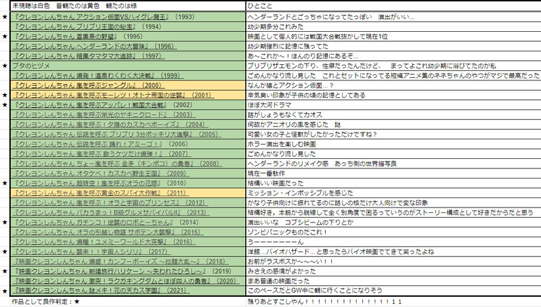The height and width of the screenshot is (307, 541).
Task: Select the 辛気臭い印象 comment cell
Action: [x=393, y=95]
